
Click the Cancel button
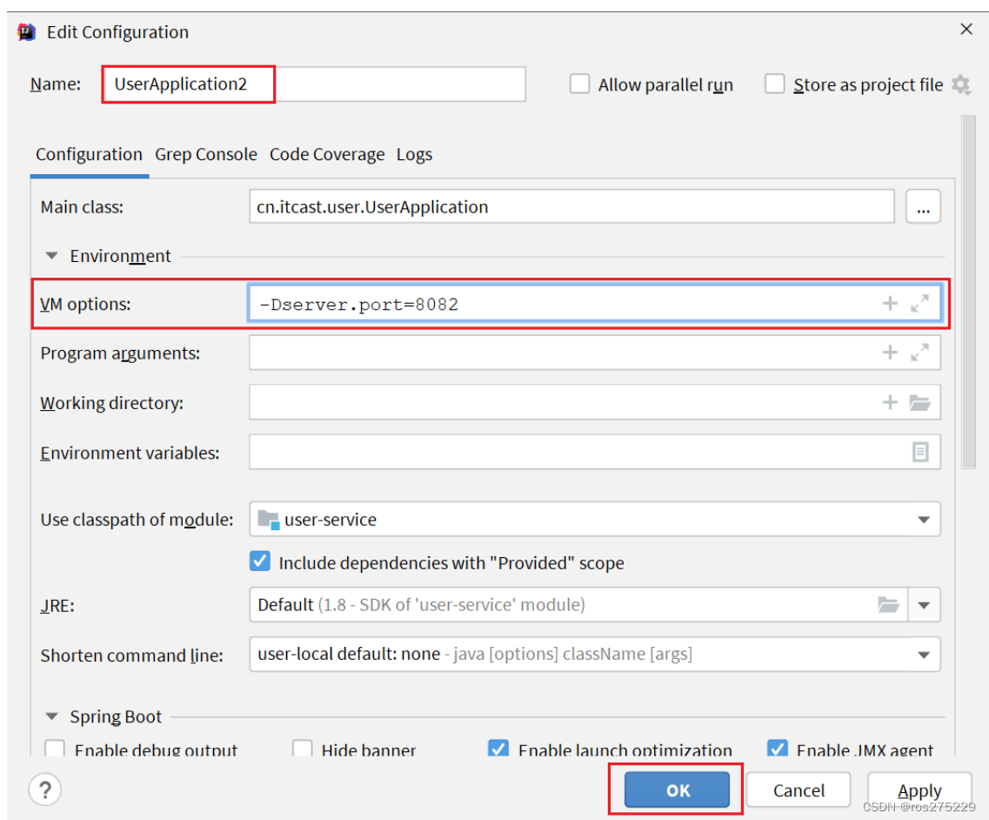point(799,790)
